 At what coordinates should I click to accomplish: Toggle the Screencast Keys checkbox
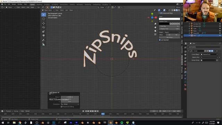pyautogui.click(x=161, y=13)
